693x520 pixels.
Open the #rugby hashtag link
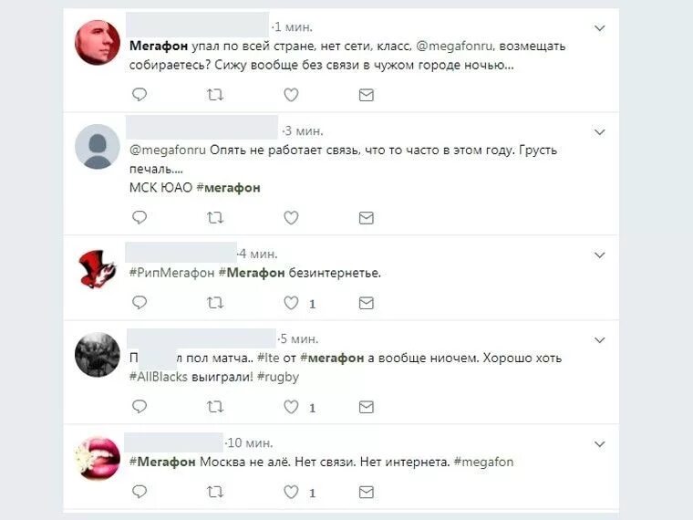(x=278, y=377)
